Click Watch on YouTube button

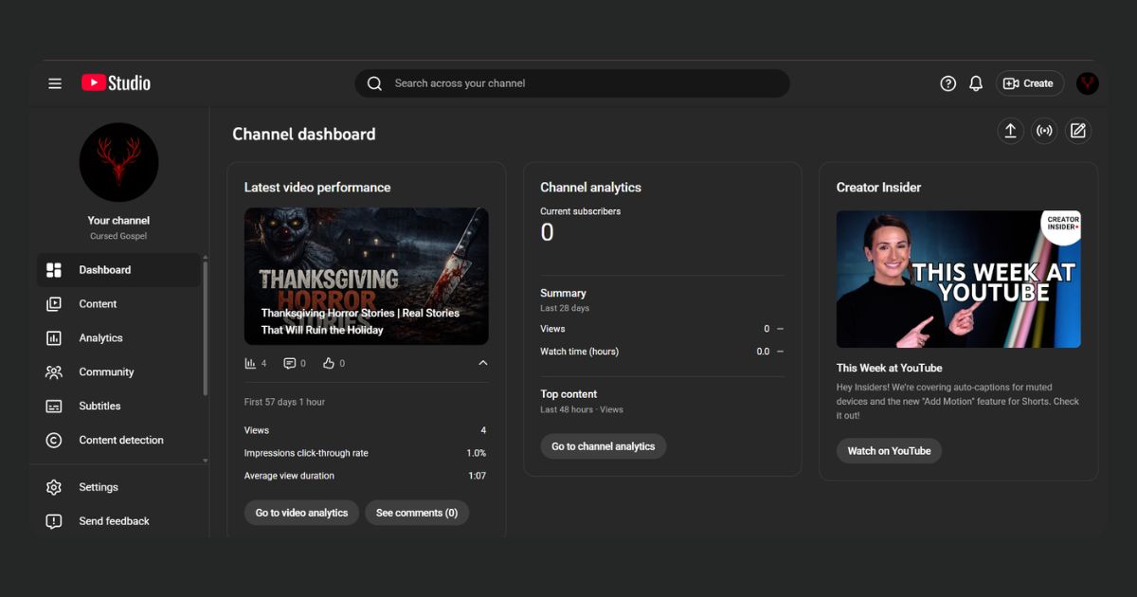(x=889, y=451)
